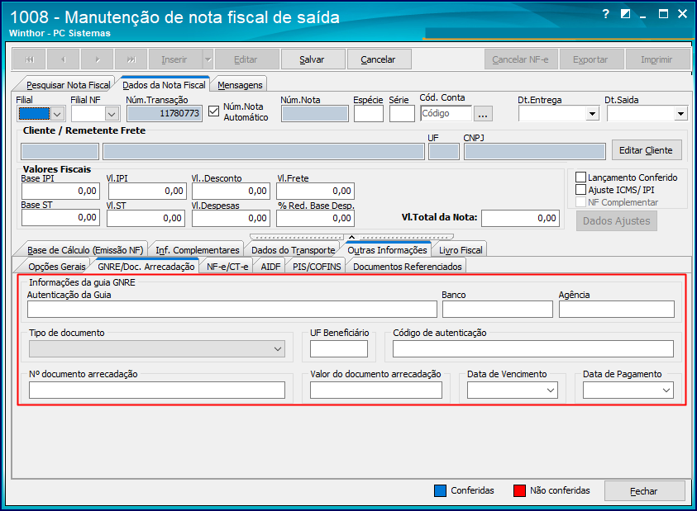This screenshot has width=697, height=511.
Task: Focus the Série input field
Action: pos(402,114)
